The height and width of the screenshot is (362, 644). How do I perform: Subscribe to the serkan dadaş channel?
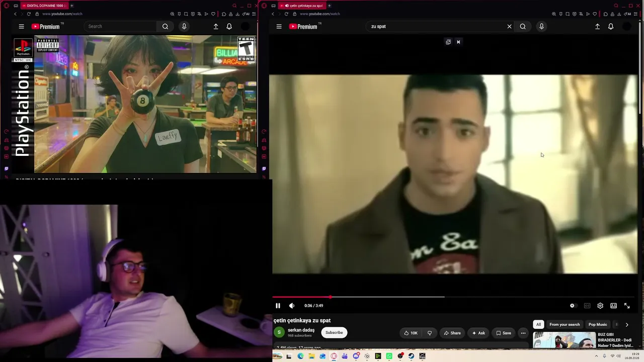coord(334,332)
